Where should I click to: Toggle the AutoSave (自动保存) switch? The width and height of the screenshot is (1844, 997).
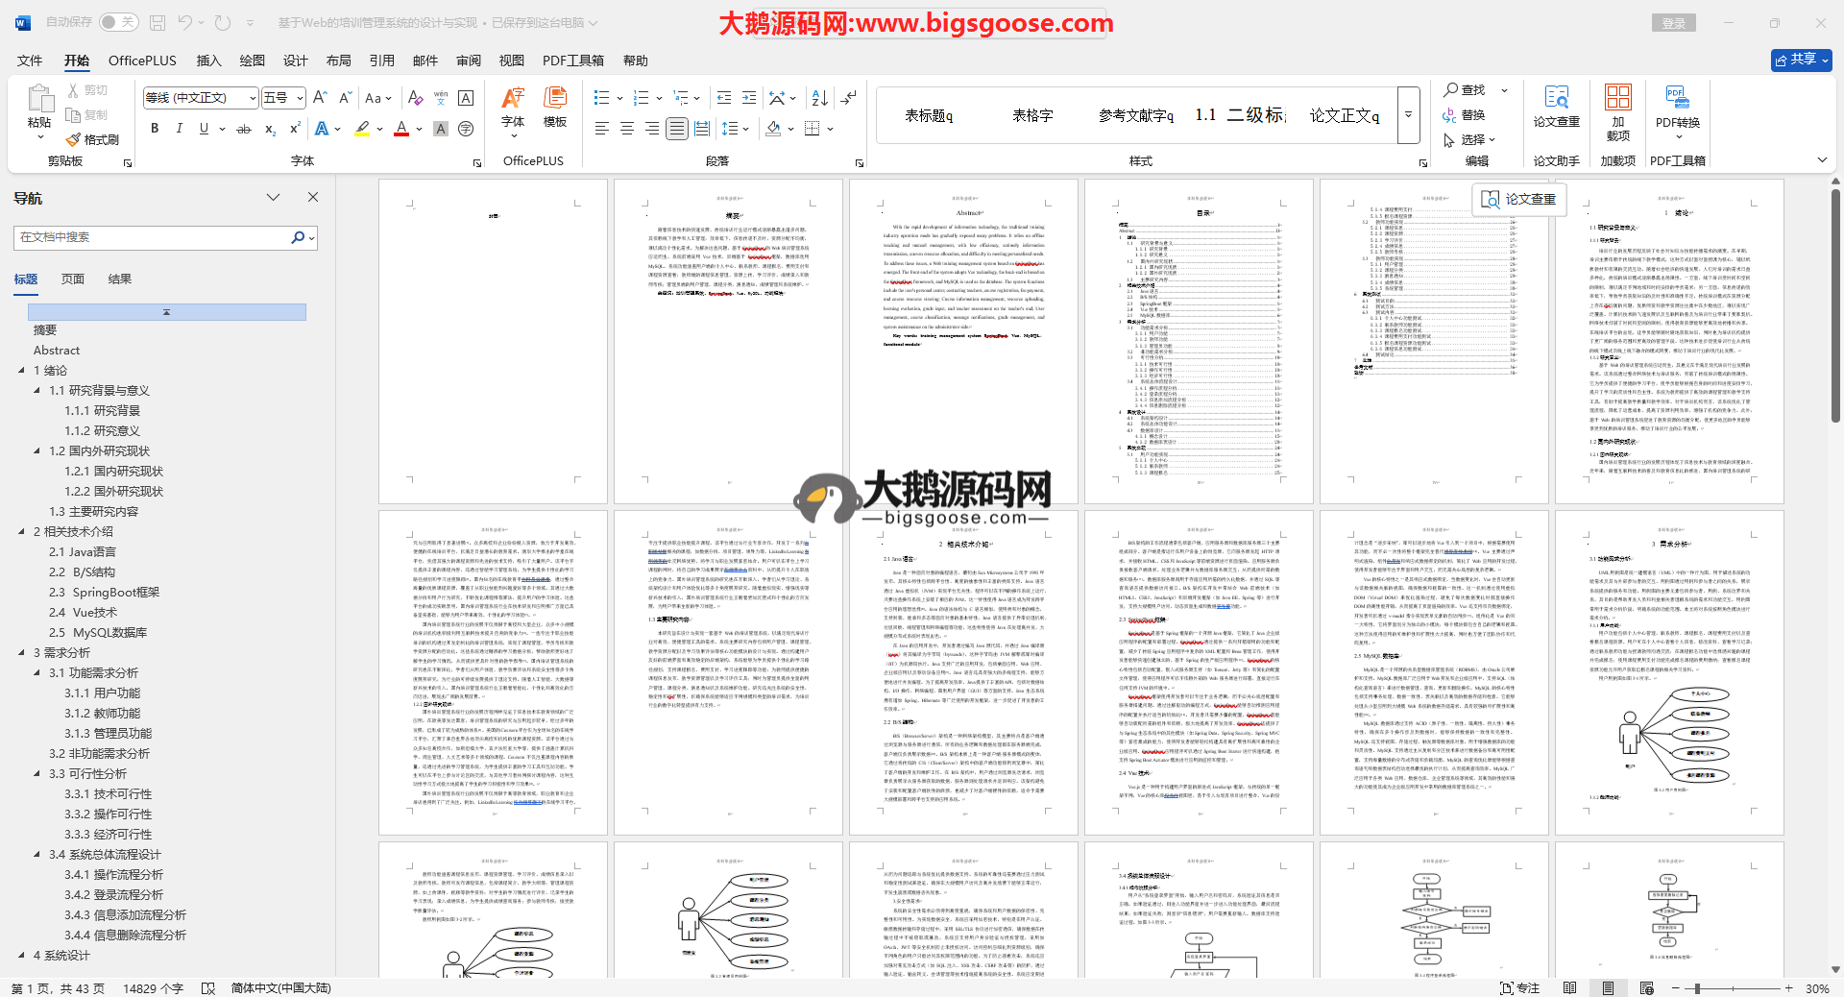coord(118,22)
